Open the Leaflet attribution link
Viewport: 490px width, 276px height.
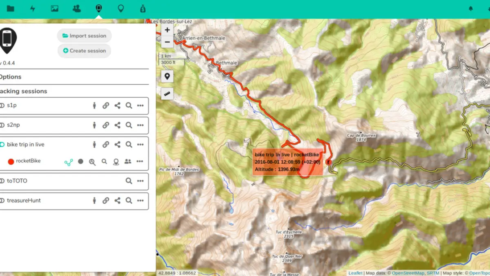(x=355, y=273)
